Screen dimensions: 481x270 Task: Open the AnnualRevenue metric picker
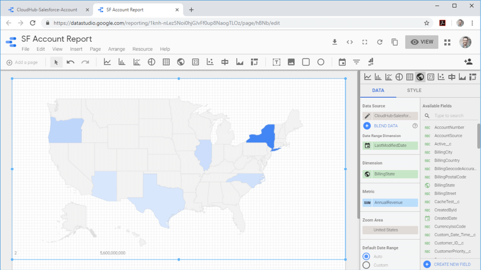click(x=390, y=203)
